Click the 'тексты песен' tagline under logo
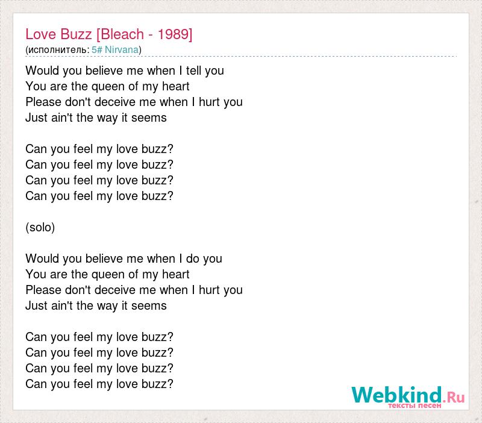Image resolution: width=482 pixels, height=423 pixels. click(x=415, y=406)
